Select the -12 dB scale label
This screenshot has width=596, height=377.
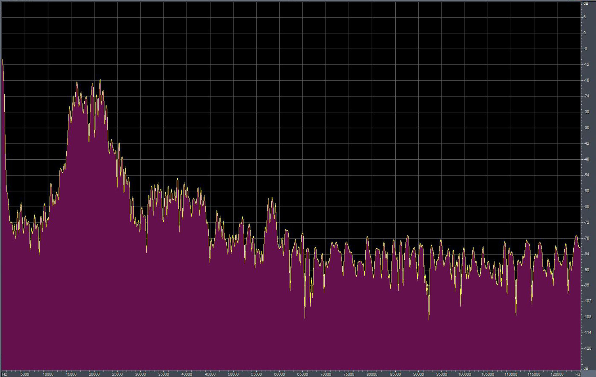tap(586, 64)
